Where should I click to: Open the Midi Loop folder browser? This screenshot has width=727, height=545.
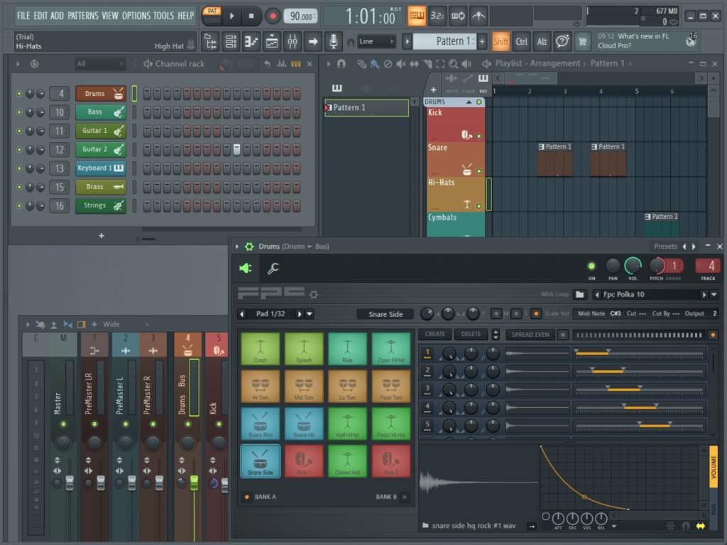pos(580,295)
